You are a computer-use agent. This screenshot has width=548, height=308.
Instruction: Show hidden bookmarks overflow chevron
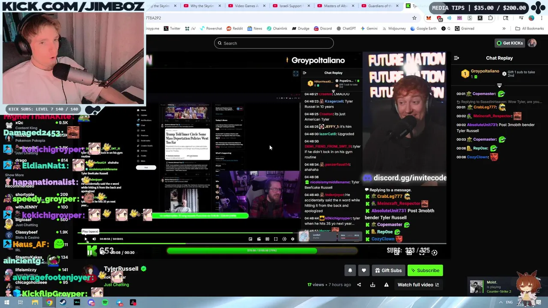[x=504, y=29]
